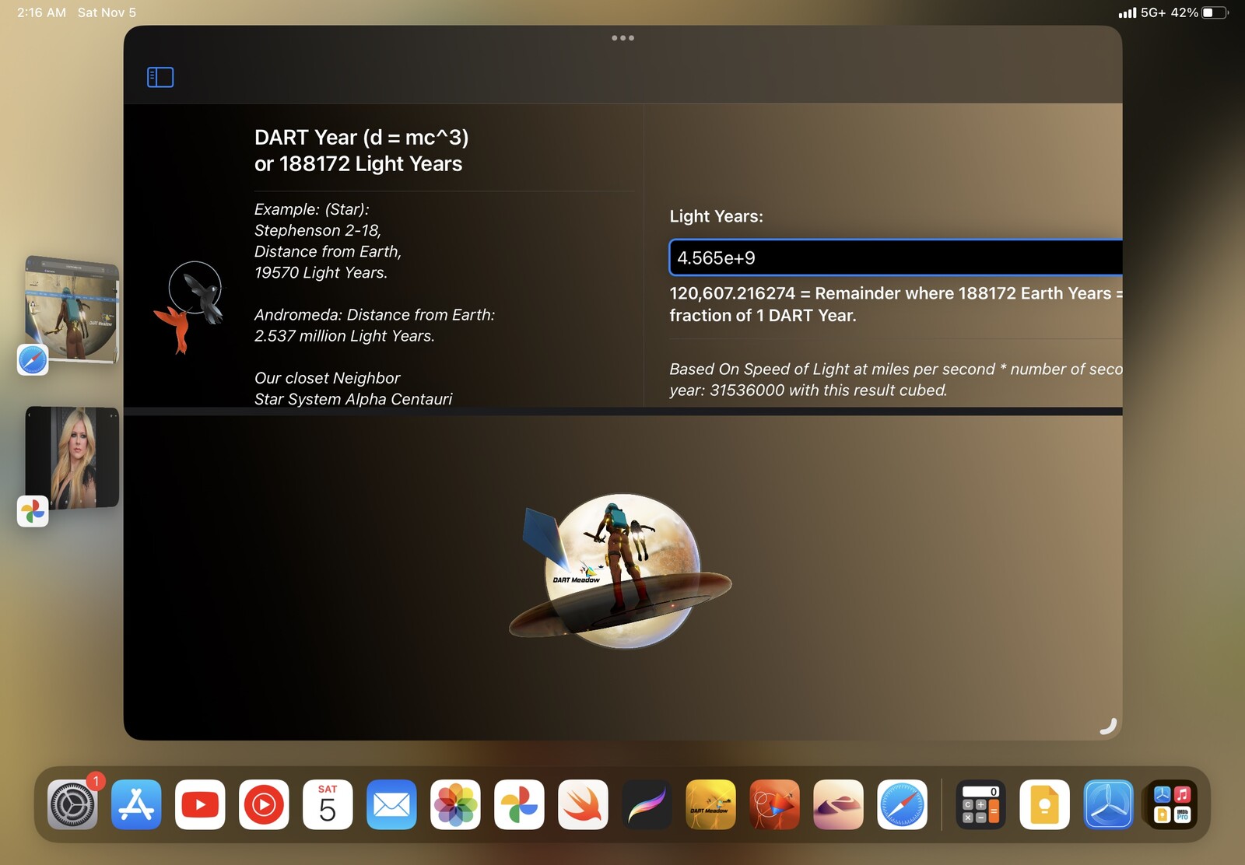Tap Google Photos badge in Stage Manager strip
Image resolution: width=1245 pixels, height=865 pixels.
click(33, 511)
